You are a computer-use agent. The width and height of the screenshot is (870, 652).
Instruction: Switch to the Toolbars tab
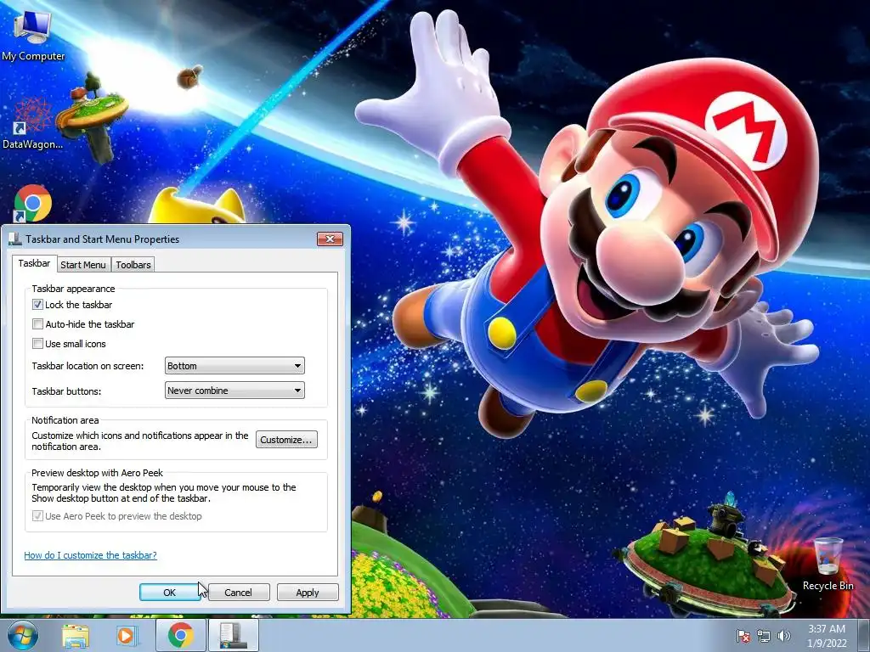click(133, 265)
